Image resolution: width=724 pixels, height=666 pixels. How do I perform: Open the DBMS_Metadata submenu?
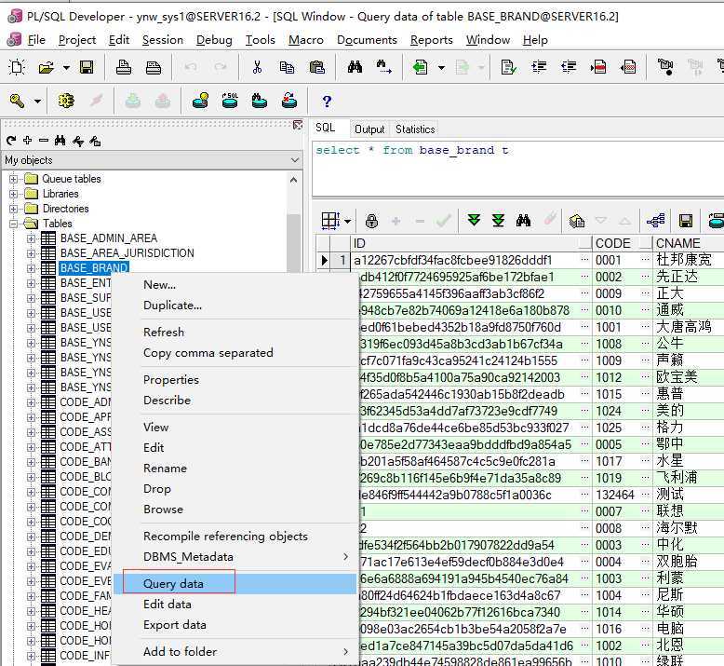[x=235, y=556]
